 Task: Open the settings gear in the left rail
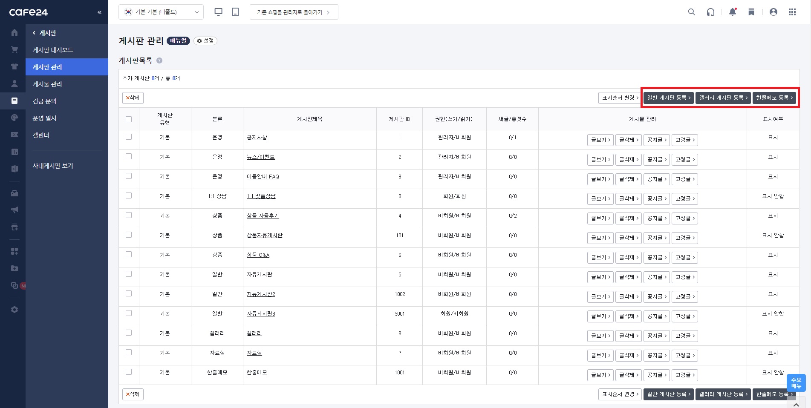click(x=14, y=310)
